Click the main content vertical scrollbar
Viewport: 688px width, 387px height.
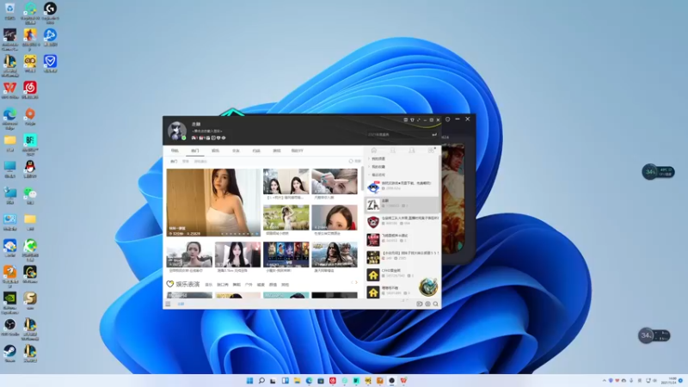362,180
